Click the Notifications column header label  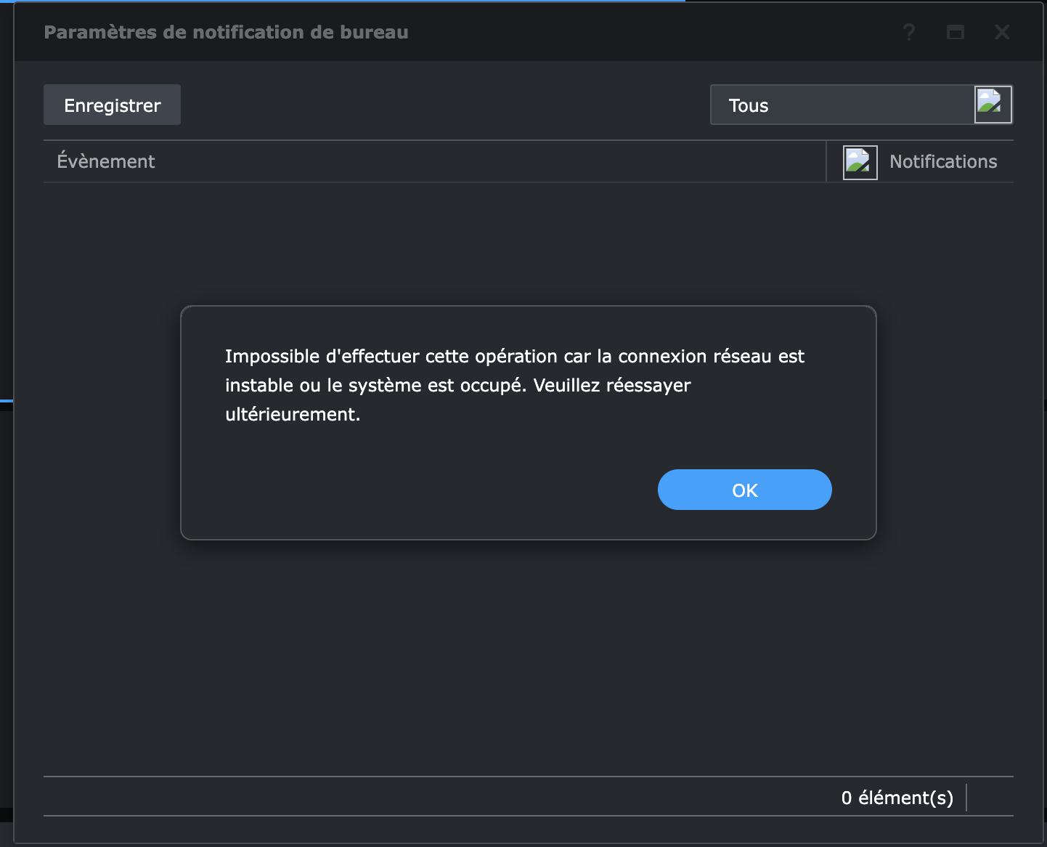coord(943,161)
